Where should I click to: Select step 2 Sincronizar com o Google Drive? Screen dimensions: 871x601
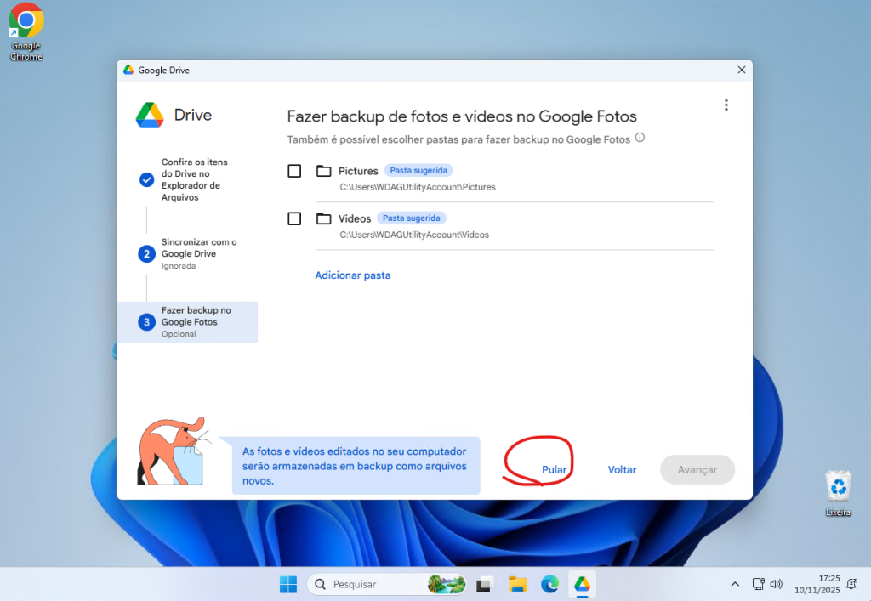pyautogui.click(x=199, y=253)
